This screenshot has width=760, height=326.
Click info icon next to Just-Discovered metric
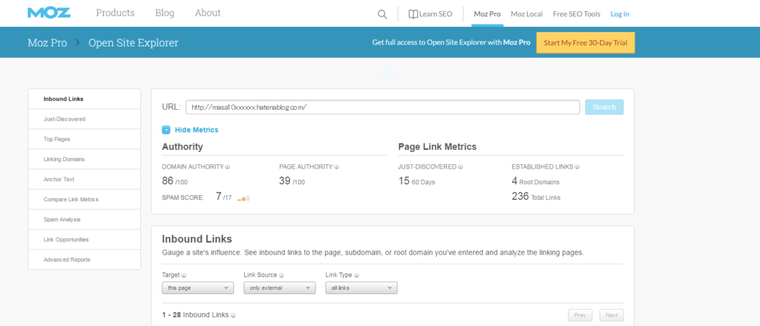(x=460, y=167)
